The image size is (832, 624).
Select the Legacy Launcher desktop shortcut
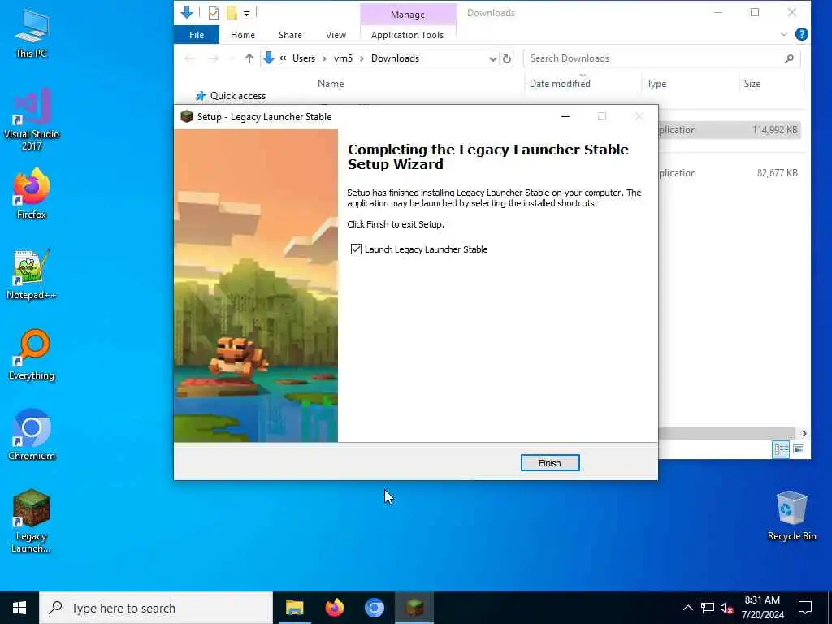(32, 521)
